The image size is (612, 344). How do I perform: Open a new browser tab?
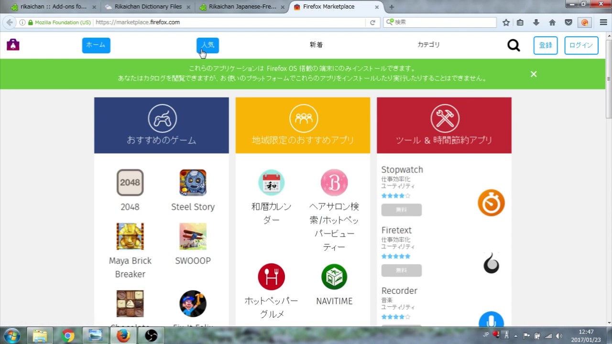[x=392, y=7]
